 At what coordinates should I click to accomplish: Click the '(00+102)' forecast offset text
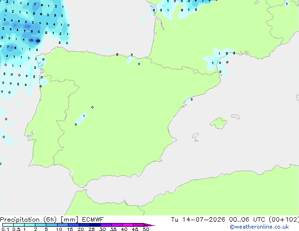(284, 220)
